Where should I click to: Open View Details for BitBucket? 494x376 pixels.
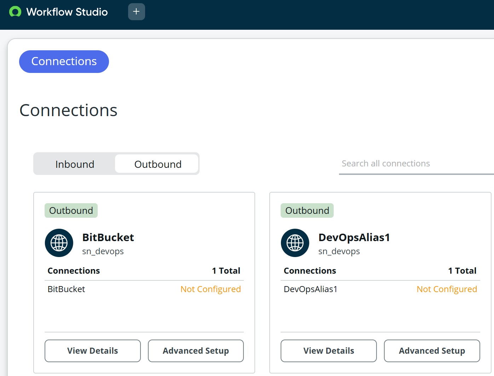[93, 351]
